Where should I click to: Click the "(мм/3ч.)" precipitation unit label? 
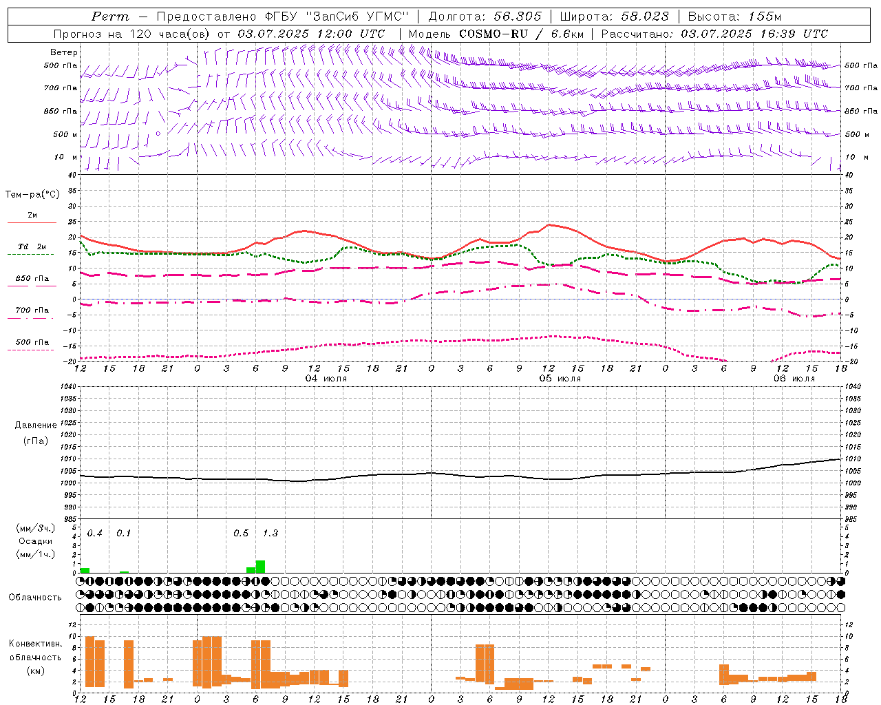tap(36, 528)
